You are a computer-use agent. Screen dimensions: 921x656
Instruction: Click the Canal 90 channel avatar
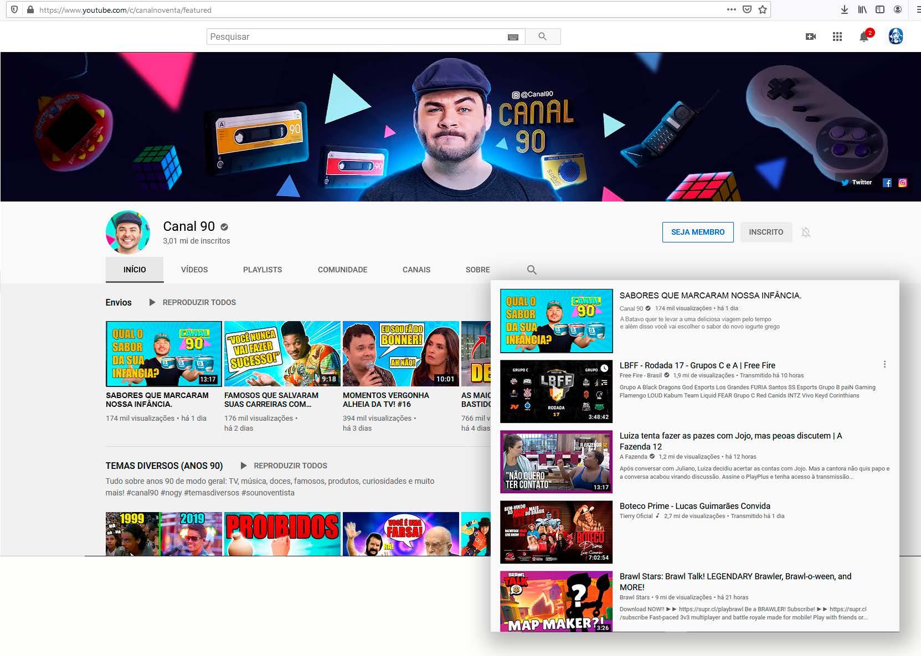click(x=128, y=232)
